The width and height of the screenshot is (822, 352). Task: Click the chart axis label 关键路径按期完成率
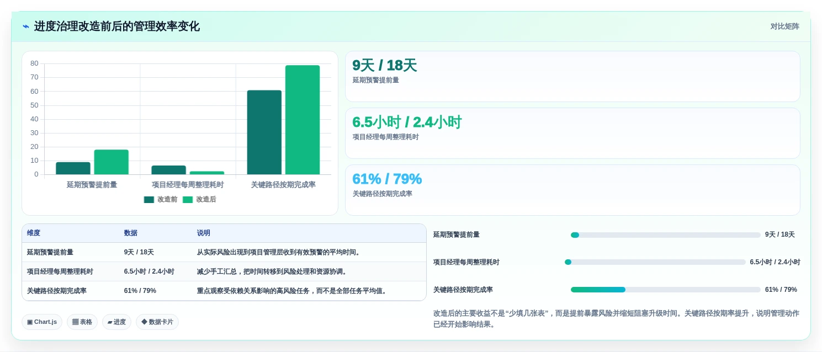(x=283, y=185)
